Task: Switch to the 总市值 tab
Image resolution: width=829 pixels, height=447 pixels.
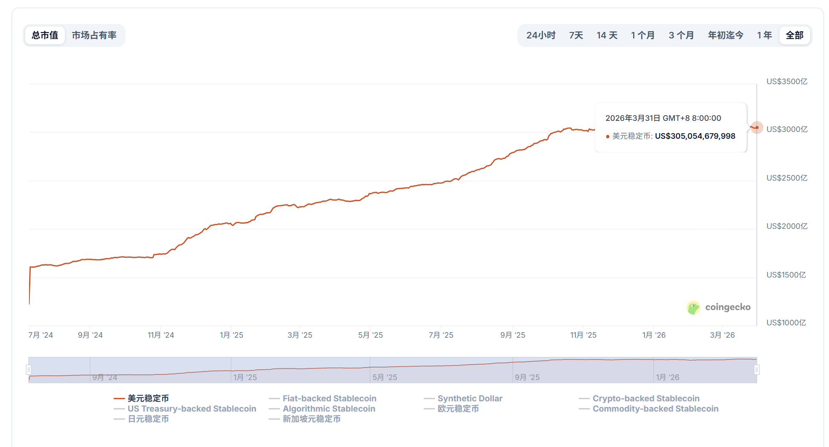Action: coord(45,35)
